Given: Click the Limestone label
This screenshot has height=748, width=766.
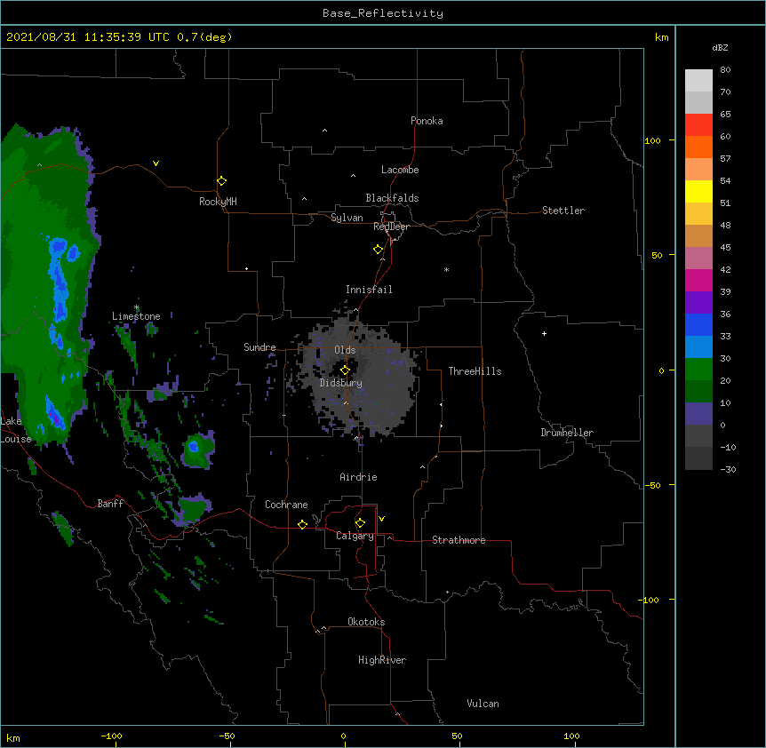Looking at the screenshot, I should tap(136, 316).
